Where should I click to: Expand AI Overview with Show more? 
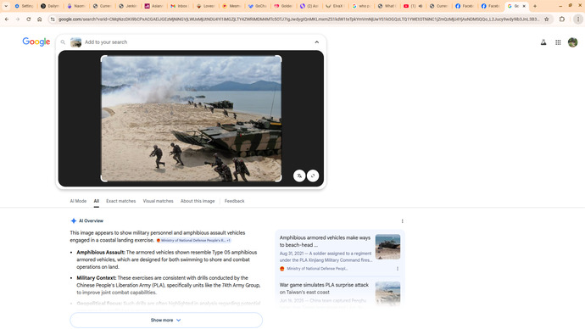(x=166, y=320)
